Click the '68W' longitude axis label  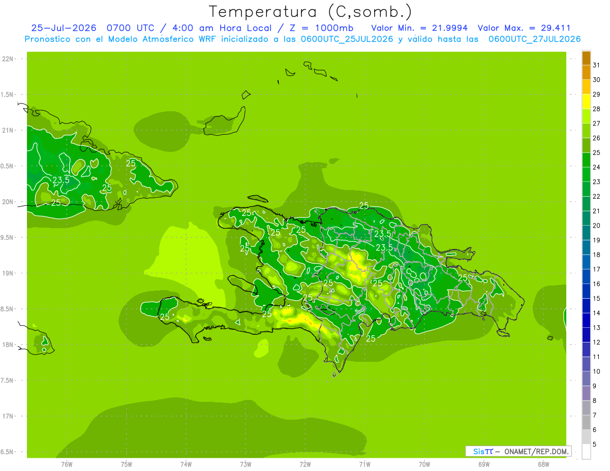pos(543,464)
